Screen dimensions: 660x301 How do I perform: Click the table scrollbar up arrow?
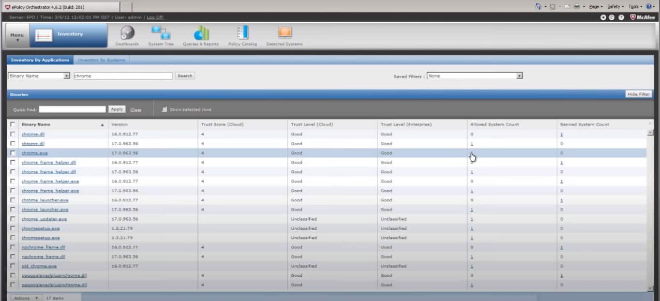click(650, 132)
